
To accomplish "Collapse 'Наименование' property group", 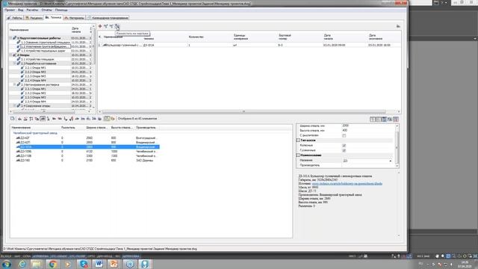I will click(x=298, y=155).
